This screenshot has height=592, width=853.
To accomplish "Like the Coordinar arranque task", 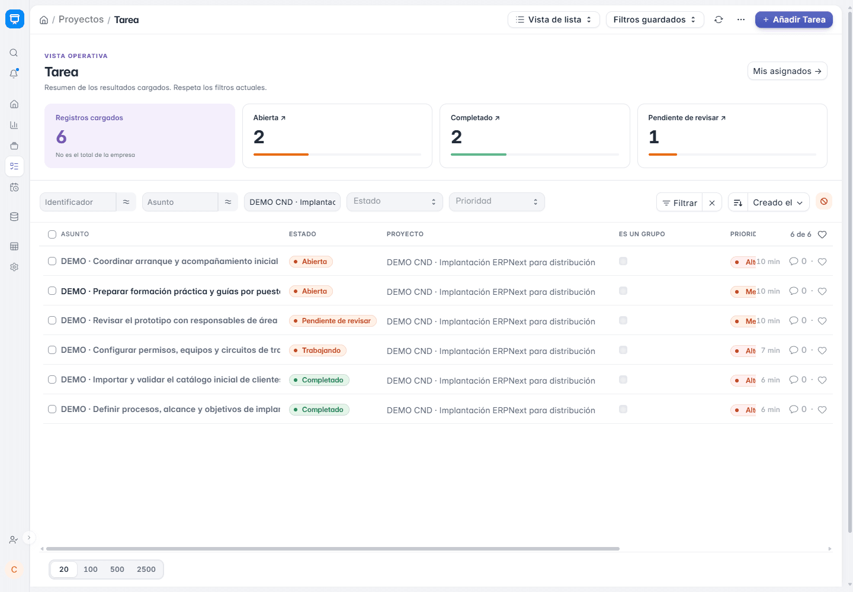I will pyautogui.click(x=822, y=262).
